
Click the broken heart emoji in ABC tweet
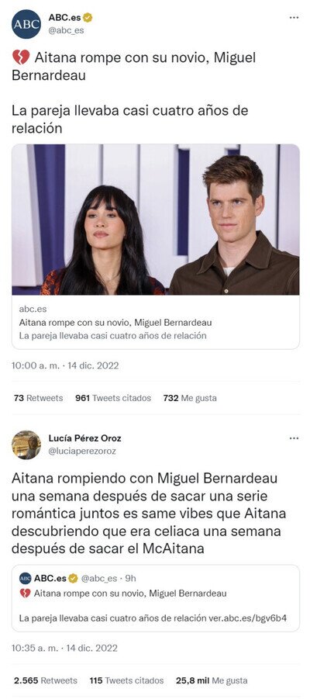[20, 57]
